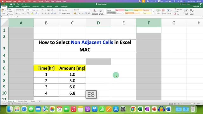The image size is (203, 114).
Task: Click the Home icon in quick access toolbar
Action: point(11,4)
